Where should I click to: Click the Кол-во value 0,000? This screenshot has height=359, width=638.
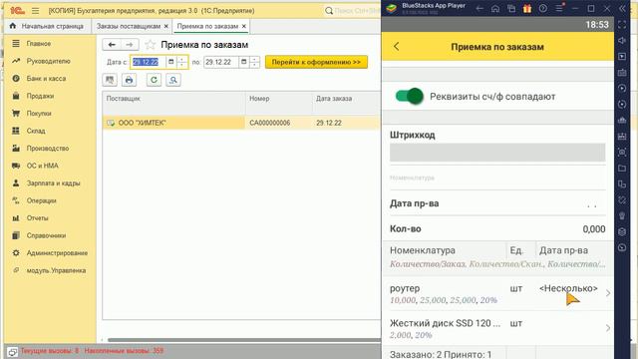(x=594, y=228)
